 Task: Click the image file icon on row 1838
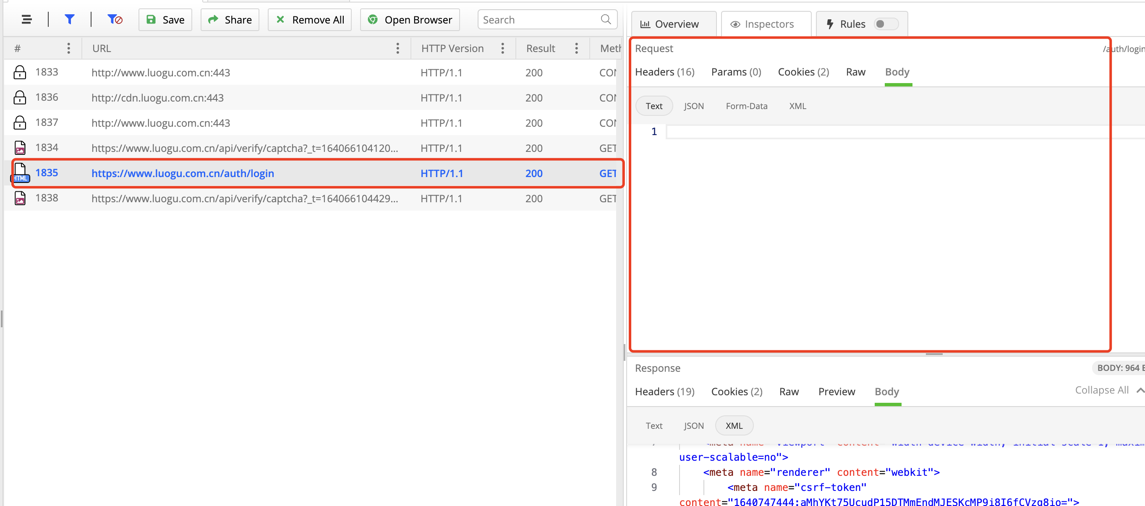pos(20,198)
